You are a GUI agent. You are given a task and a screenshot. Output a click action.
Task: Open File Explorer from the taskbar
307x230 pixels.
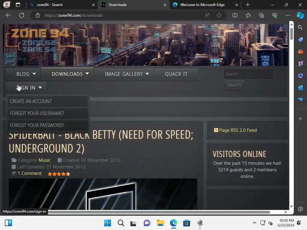(160, 223)
